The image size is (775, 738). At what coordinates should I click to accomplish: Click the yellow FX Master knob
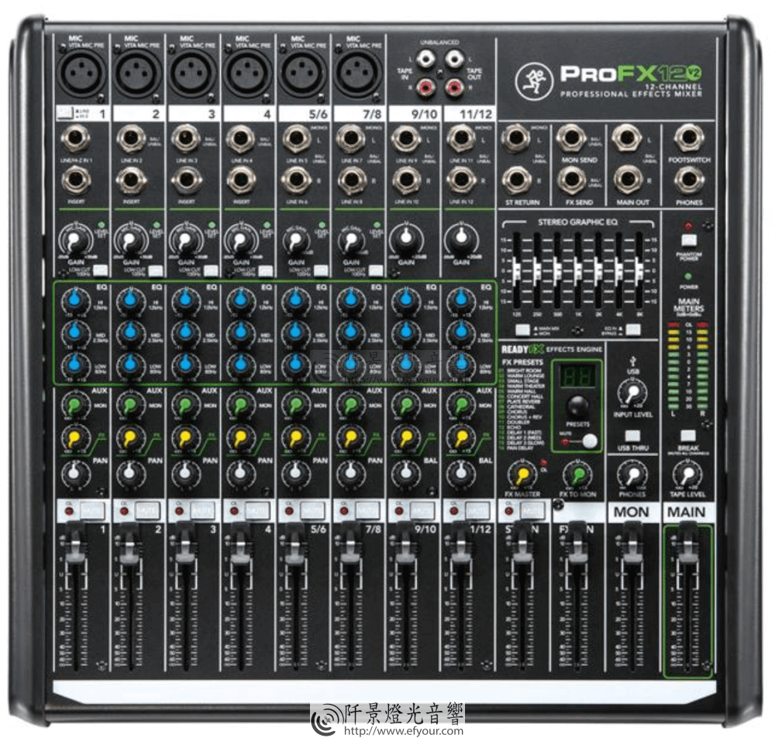[522, 475]
